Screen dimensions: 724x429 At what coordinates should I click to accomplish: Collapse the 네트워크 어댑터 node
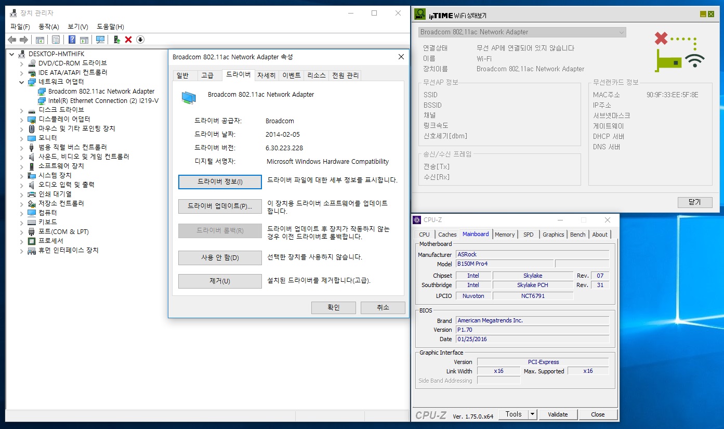tap(22, 82)
